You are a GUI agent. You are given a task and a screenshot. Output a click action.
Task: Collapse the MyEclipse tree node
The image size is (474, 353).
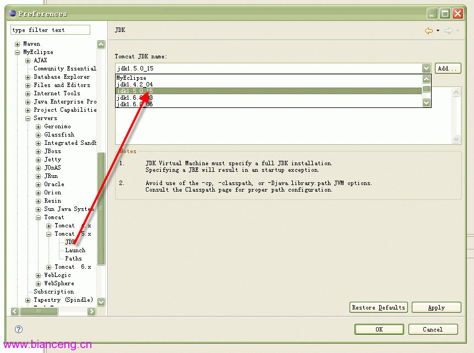coord(18,52)
